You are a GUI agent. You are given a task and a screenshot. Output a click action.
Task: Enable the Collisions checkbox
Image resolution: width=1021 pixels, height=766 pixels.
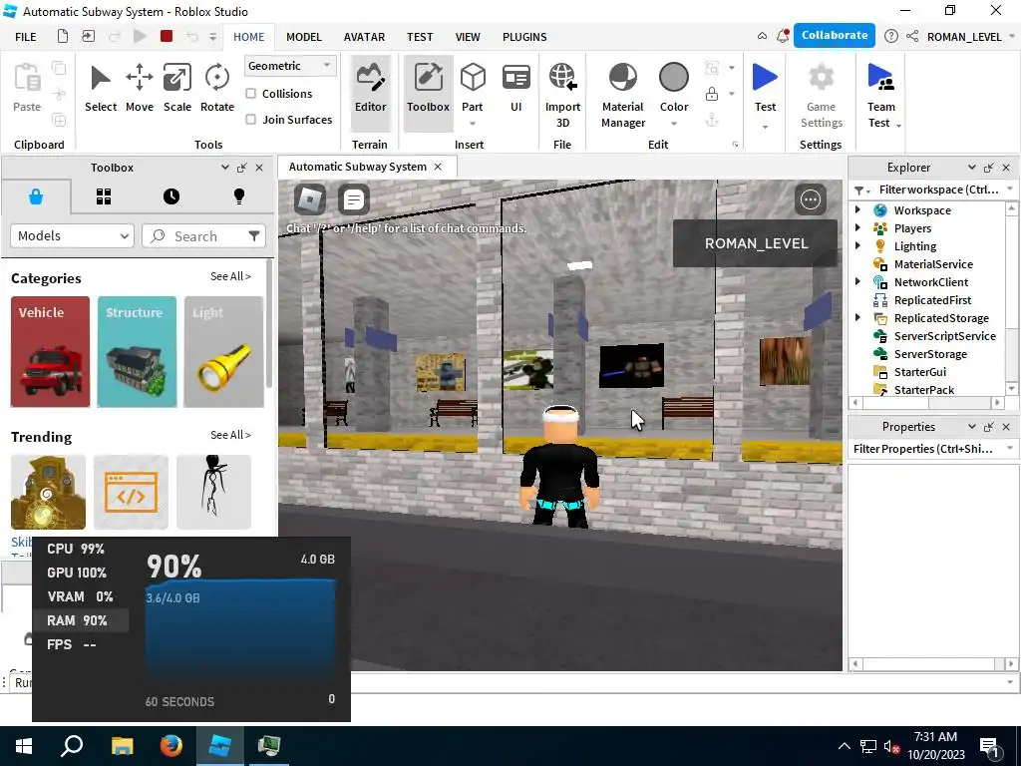[x=250, y=94]
